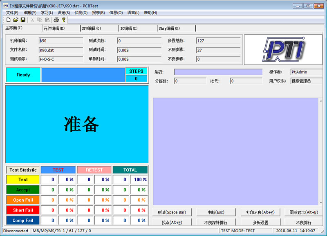Click the Copy toolbar icon
Image resolution: width=327 pixels, height=236 pixels.
pyautogui.click(x=40, y=20)
